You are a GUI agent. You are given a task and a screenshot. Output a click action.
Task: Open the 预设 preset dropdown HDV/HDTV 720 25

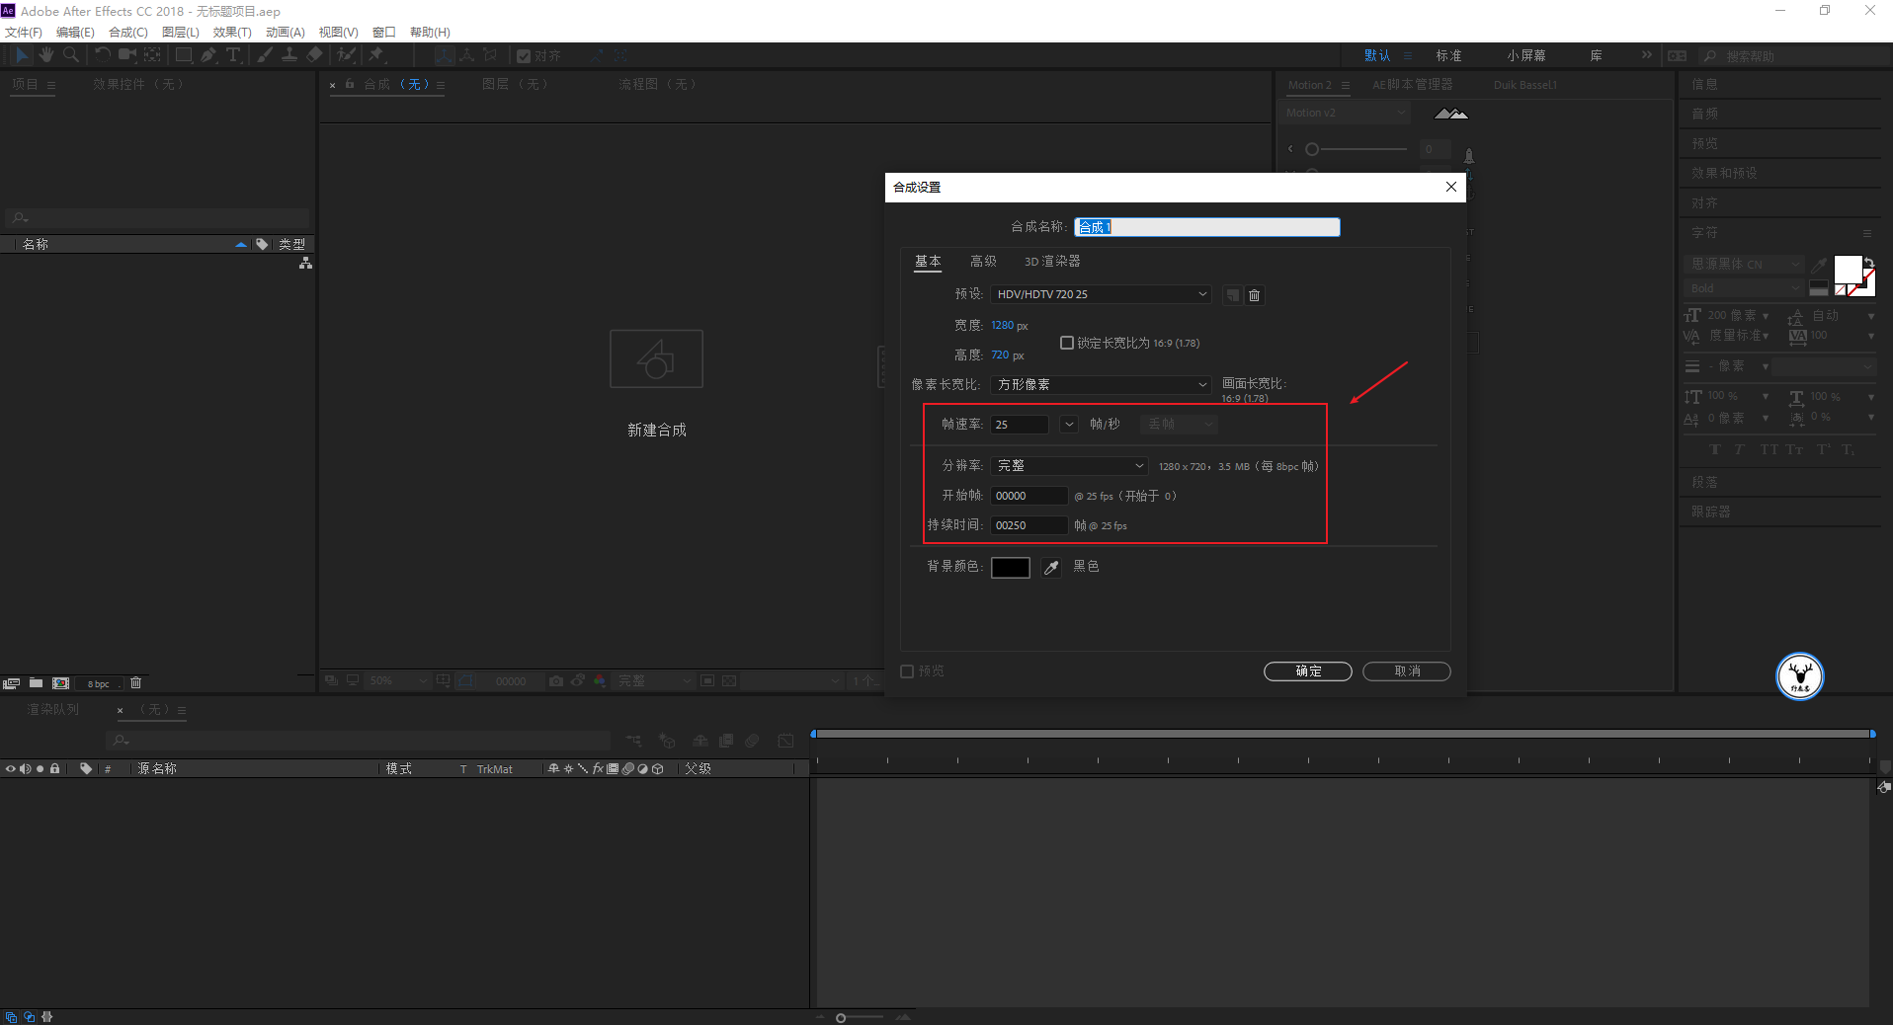point(1101,294)
